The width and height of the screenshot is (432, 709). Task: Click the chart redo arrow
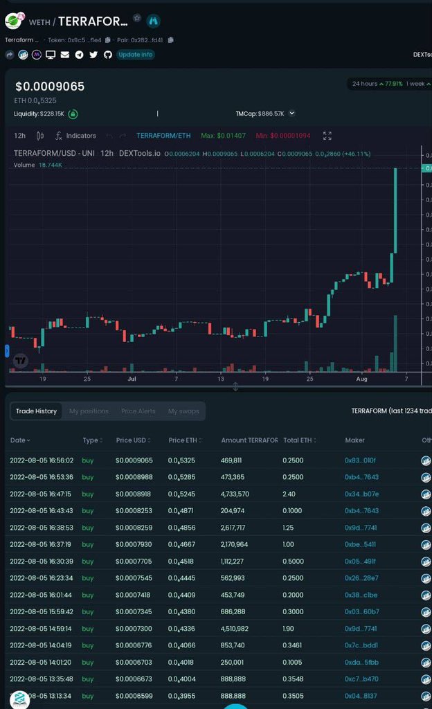123,136
